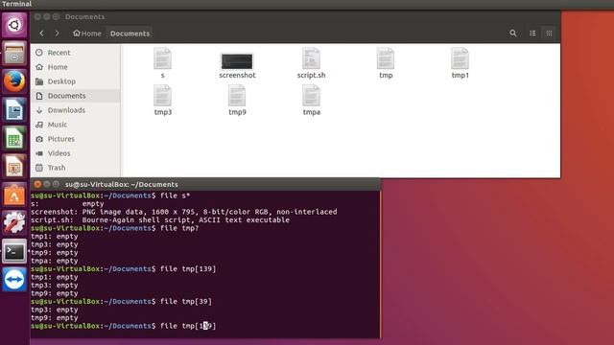This screenshot has width=614, height=345.
Task: Launch LibreOffice Calc from the launcher
Action: 14,138
